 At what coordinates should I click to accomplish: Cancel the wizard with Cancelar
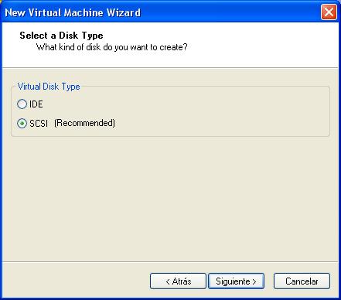[302, 281]
